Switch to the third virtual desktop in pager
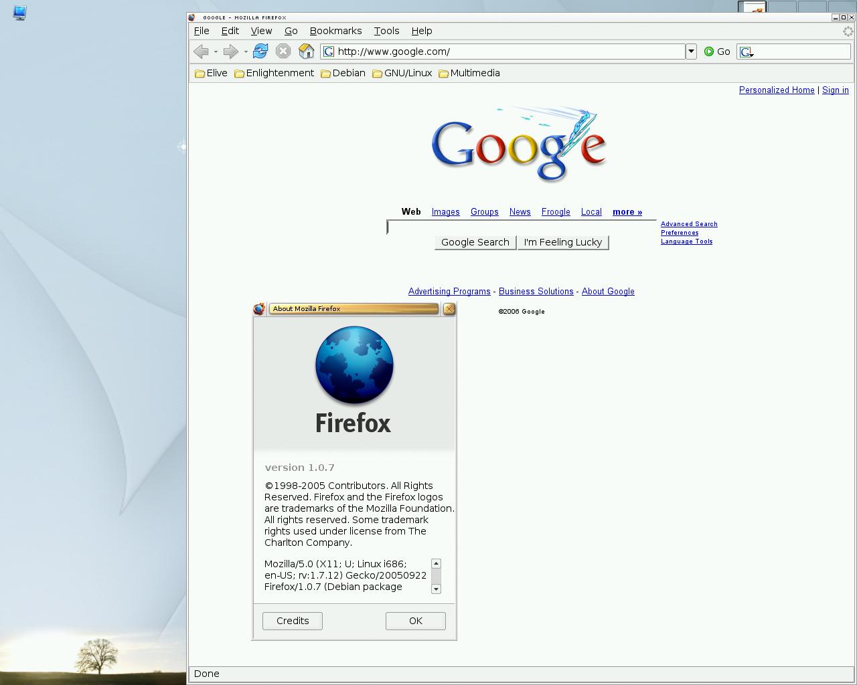Screen dimensions: 857x685 point(812,7)
